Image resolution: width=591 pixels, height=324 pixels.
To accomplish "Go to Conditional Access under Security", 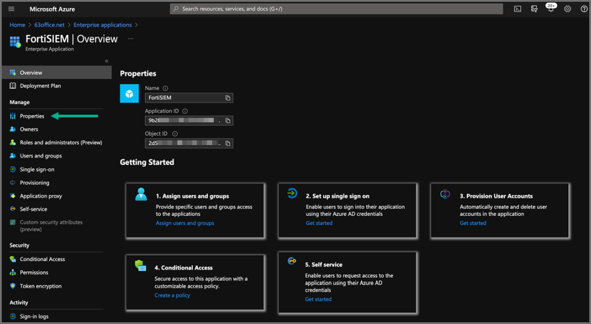I will 42,259.
